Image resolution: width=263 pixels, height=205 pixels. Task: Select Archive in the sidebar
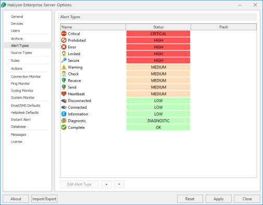click(x=17, y=39)
